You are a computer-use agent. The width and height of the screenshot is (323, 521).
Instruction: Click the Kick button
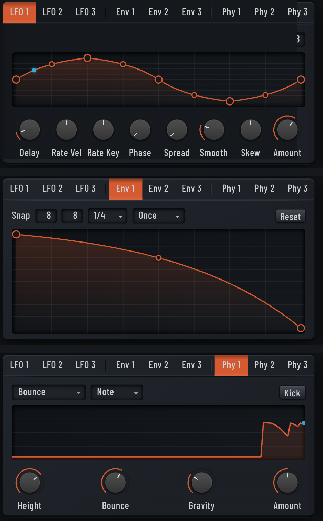pyautogui.click(x=292, y=393)
